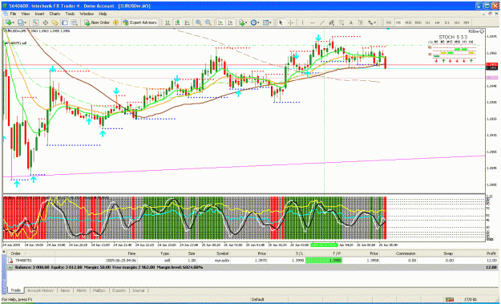Screen dimensions: 501x304
Task: Toggle the Expert Advisors button
Action: [140, 22]
